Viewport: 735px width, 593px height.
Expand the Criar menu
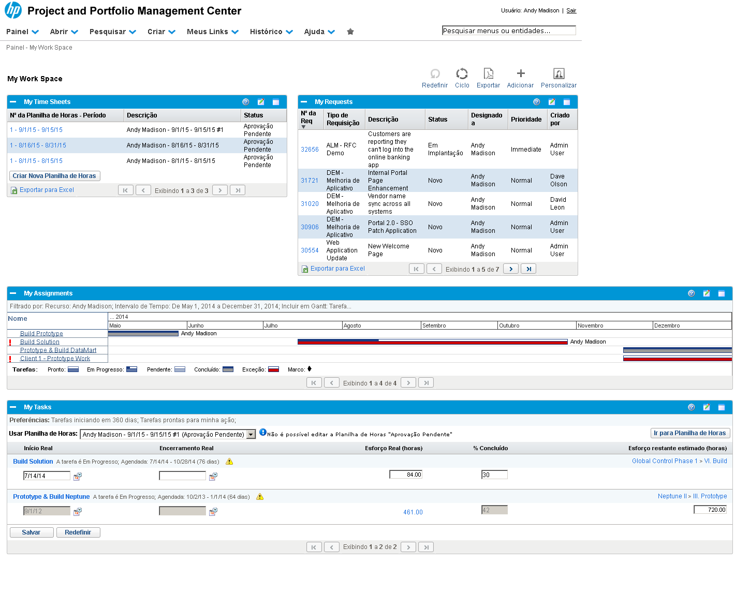click(161, 32)
